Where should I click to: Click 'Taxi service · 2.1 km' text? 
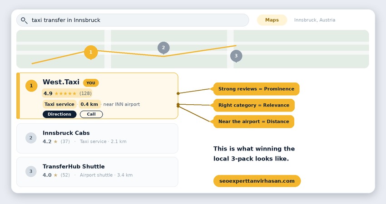click(103, 141)
